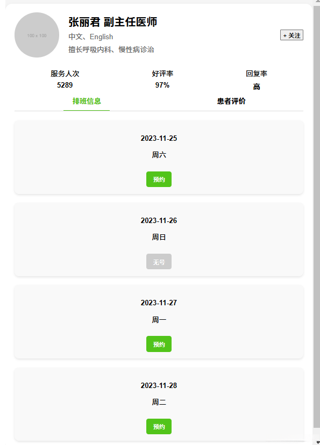Click the 周日 weekday label
Viewport: 320px width, 445px height.
coord(159,236)
